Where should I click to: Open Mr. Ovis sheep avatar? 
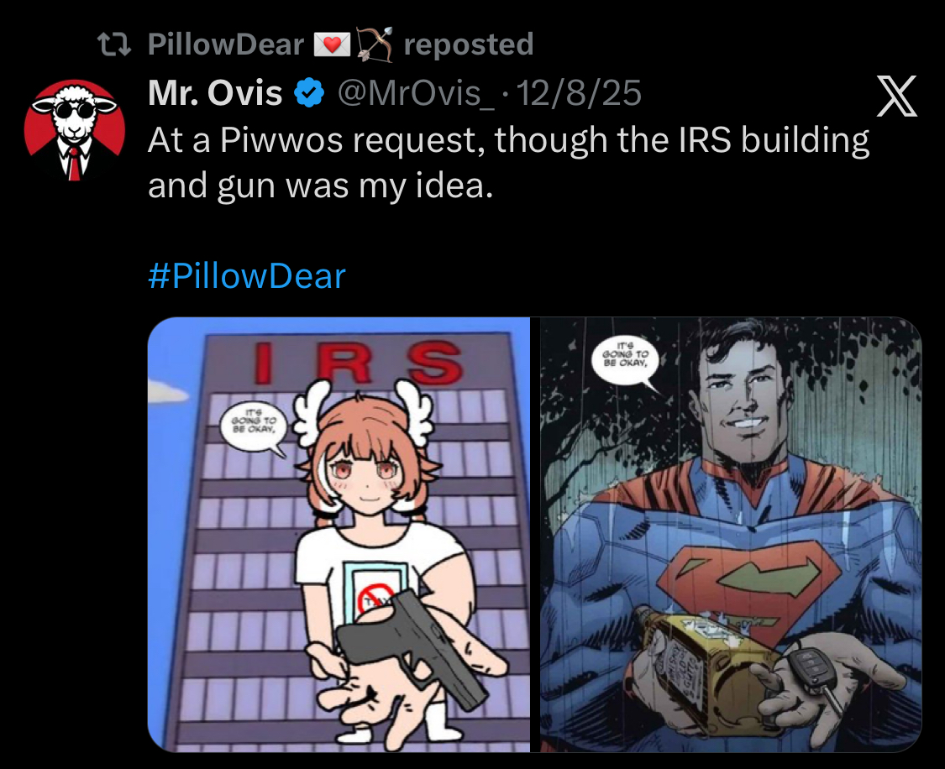(x=75, y=129)
